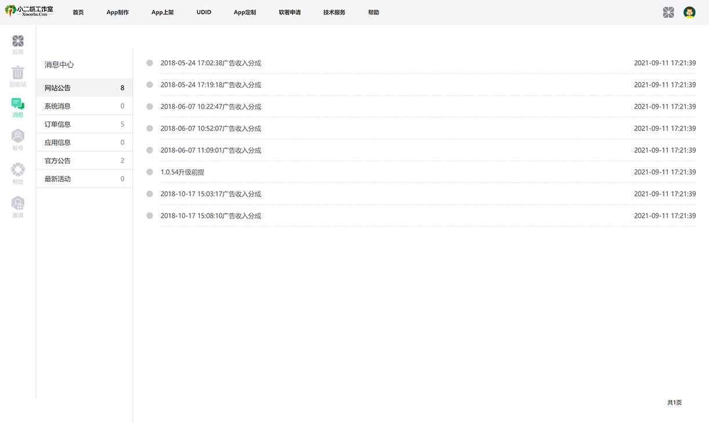Click the 小二胡工作室 logo
The image size is (709, 423).
[29, 12]
